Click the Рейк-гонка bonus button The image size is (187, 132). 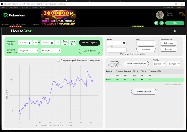point(168,43)
